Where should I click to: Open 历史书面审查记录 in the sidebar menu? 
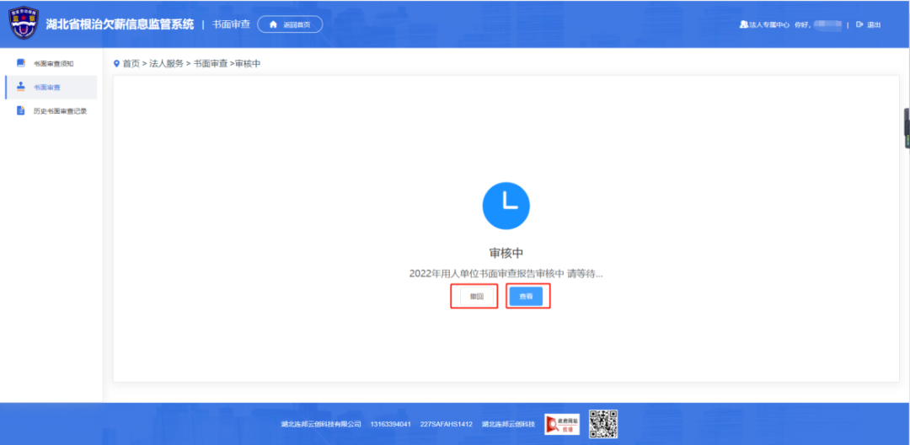coord(60,110)
